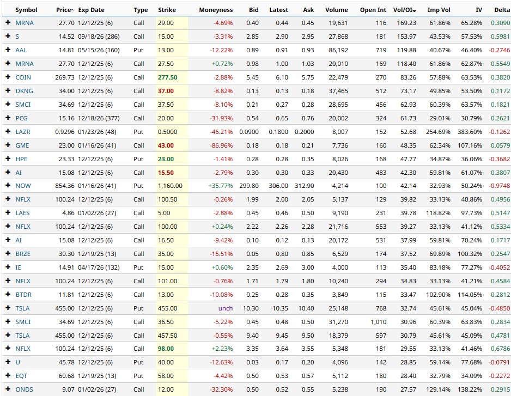
Task: Expand the ONDS call option row
Action: pos(7,389)
